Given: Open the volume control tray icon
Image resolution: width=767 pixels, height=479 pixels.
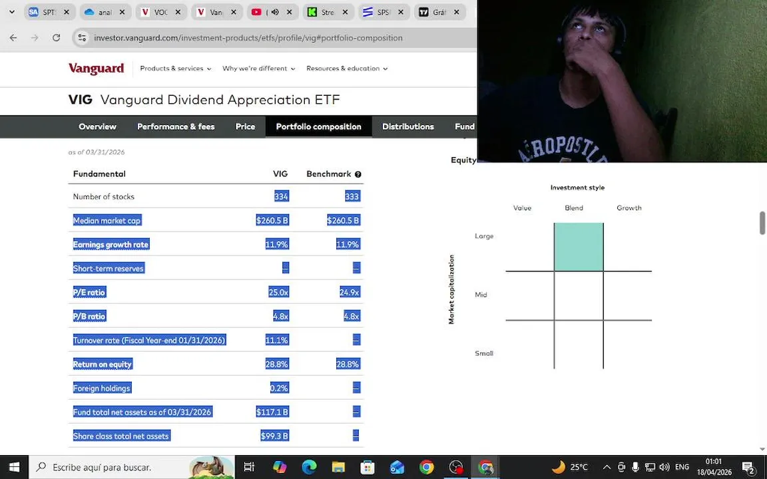Looking at the screenshot, I should click(664, 467).
